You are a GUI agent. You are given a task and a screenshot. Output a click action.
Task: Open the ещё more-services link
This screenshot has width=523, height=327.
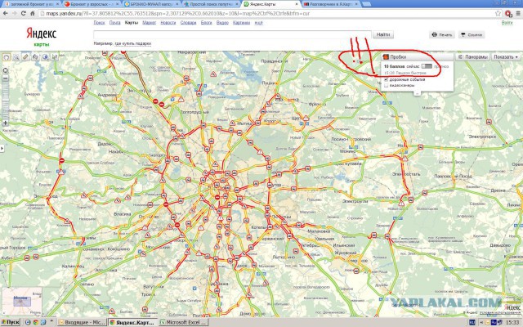(x=258, y=23)
